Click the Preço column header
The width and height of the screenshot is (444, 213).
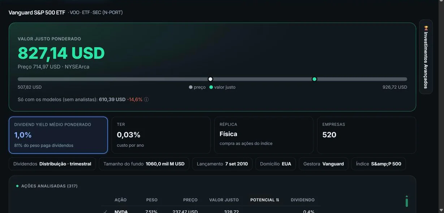(190, 200)
